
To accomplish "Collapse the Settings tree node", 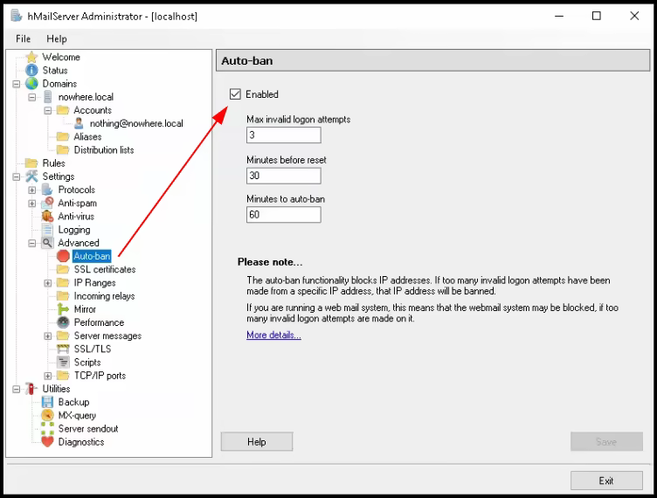I will (x=17, y=176).
